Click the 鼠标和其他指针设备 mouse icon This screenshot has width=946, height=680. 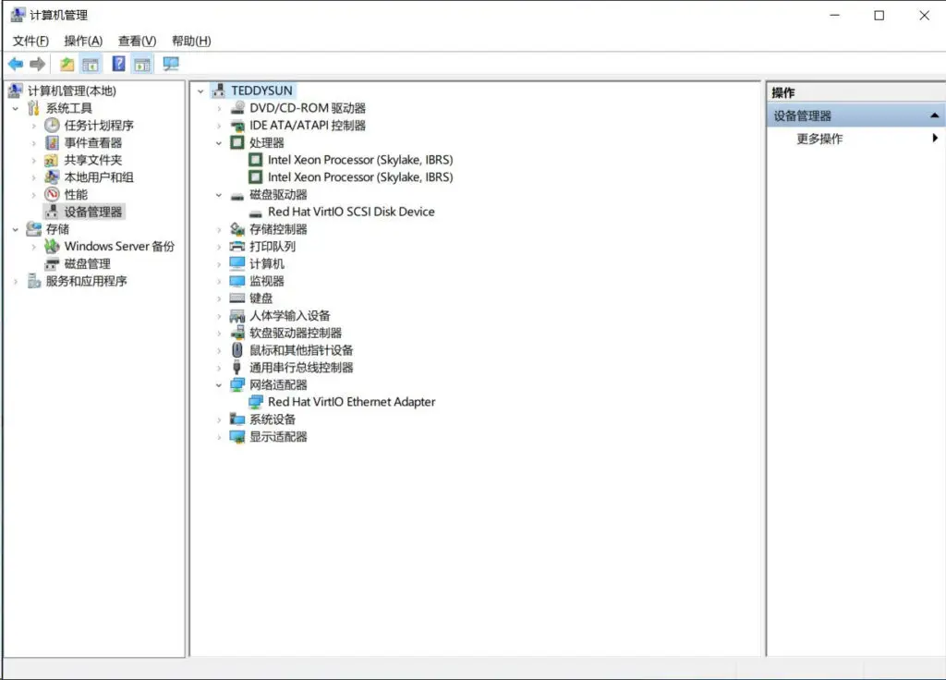tap(237, 350)
